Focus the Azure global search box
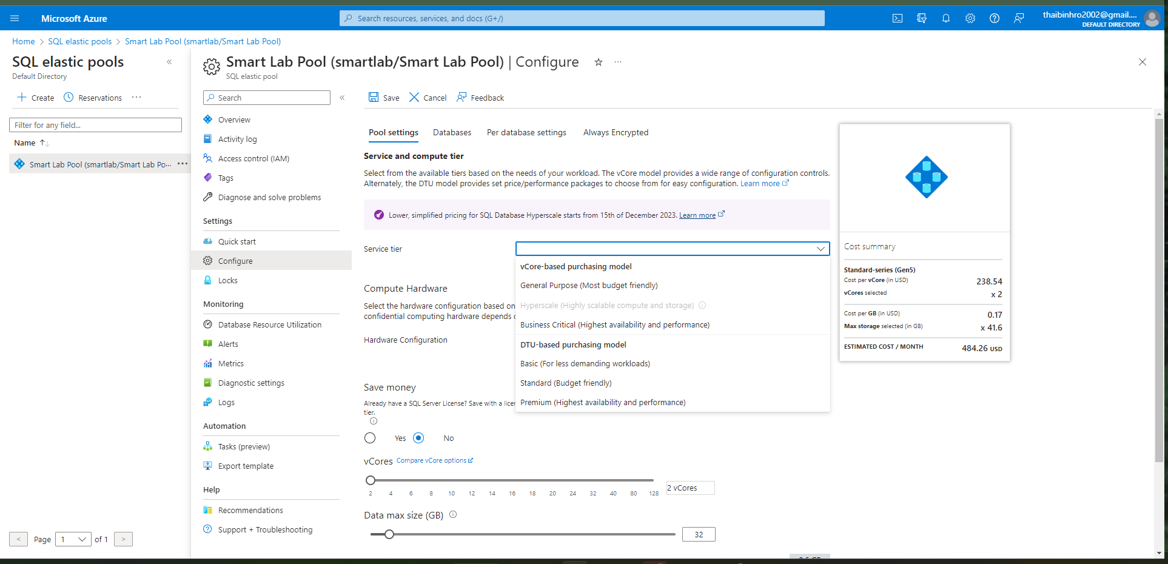Screen dimensions: 1168x564 coord(582,18)
